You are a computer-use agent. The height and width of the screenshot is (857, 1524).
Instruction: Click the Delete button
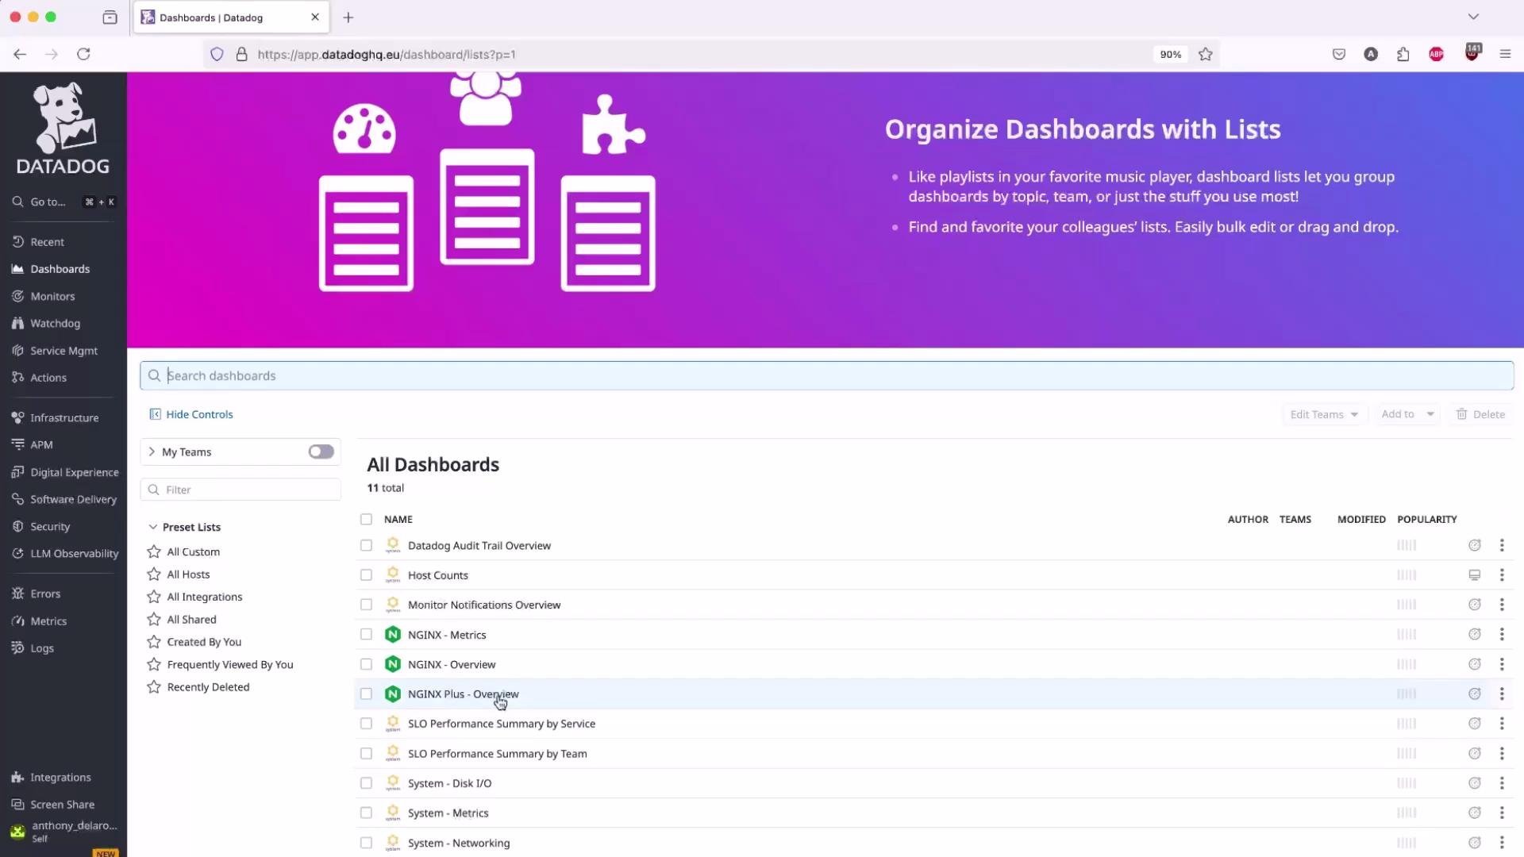click(1480, 414)
